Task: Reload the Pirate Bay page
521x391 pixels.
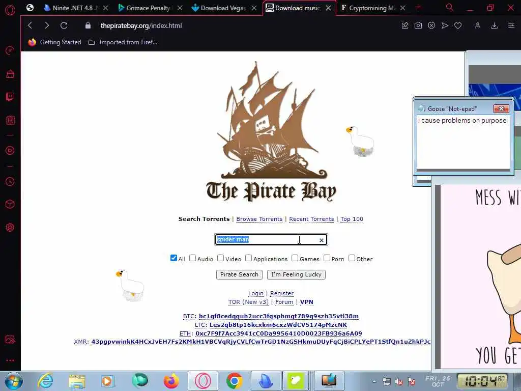Action: (64, 25)
